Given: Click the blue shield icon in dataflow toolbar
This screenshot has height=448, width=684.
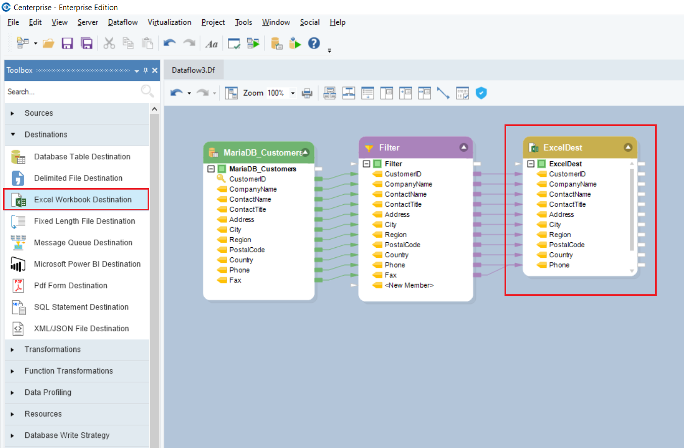Looking at the screenshot, I should [481, 93].
